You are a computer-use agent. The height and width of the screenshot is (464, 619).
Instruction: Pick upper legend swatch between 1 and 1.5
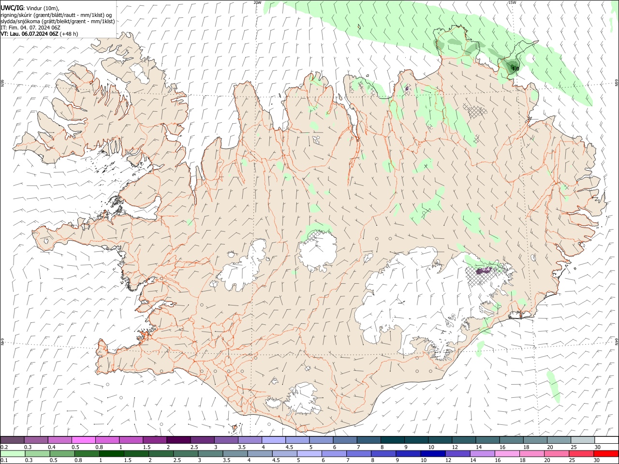pos(131,440)
